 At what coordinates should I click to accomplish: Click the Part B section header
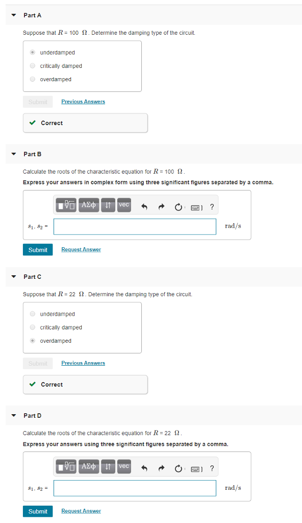33,154
